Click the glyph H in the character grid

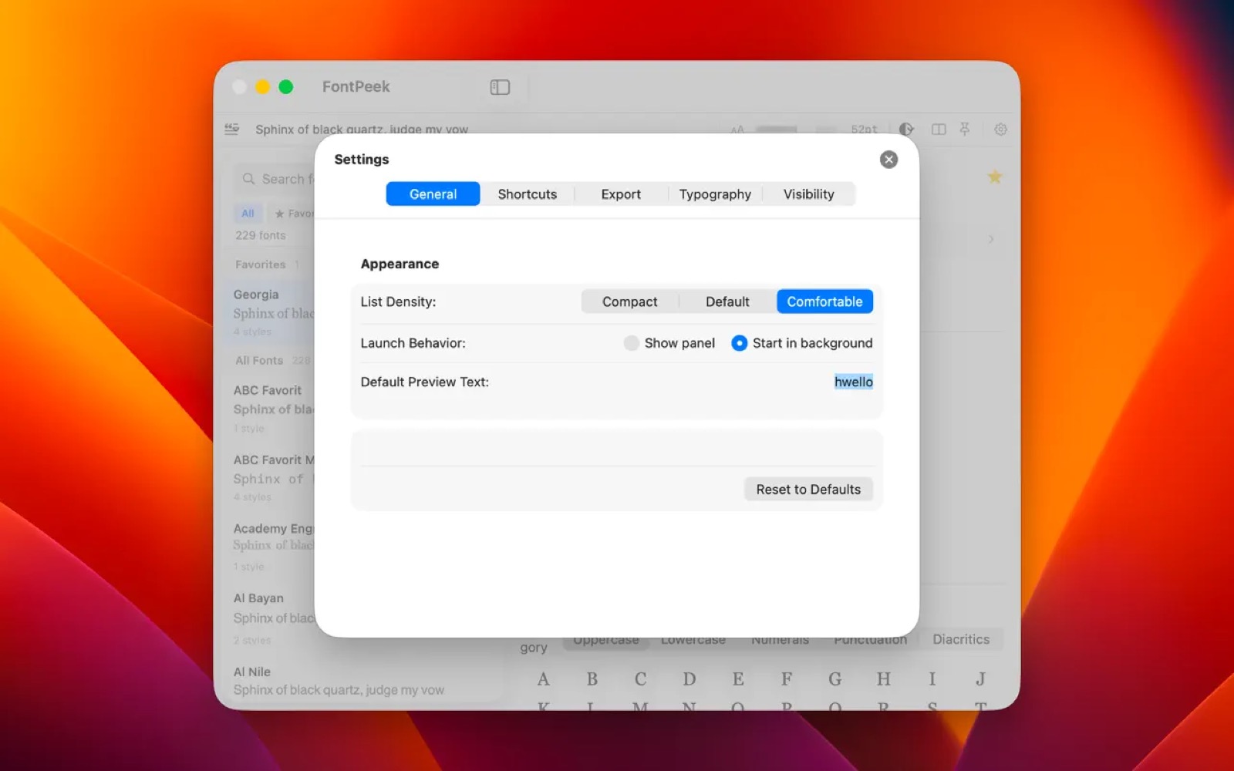(883, 679)
